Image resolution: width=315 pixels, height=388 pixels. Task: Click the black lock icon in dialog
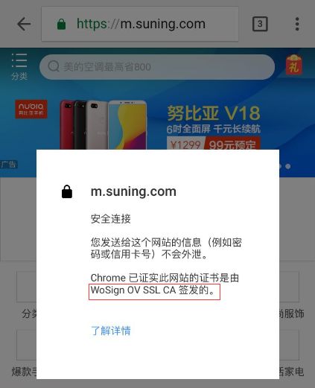[x=67, y=191]
